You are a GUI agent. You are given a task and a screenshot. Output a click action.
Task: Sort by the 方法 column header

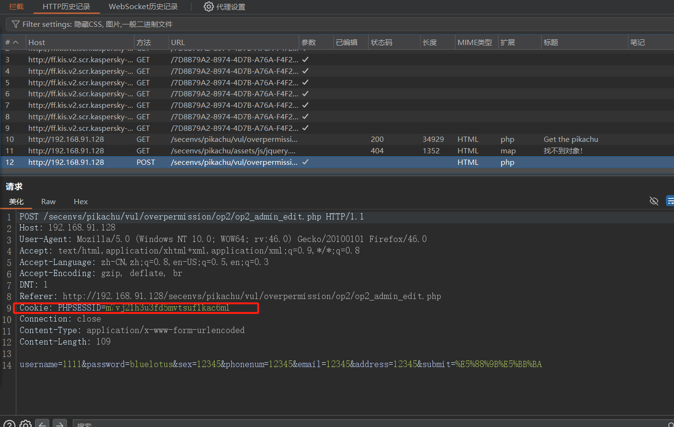coord(151,42)
